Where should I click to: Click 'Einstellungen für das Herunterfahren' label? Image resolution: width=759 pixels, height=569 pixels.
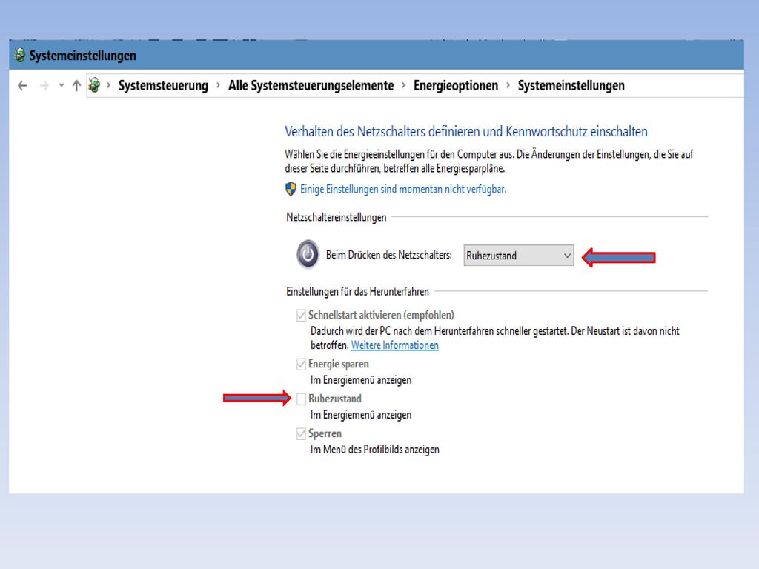coord(357,292)
